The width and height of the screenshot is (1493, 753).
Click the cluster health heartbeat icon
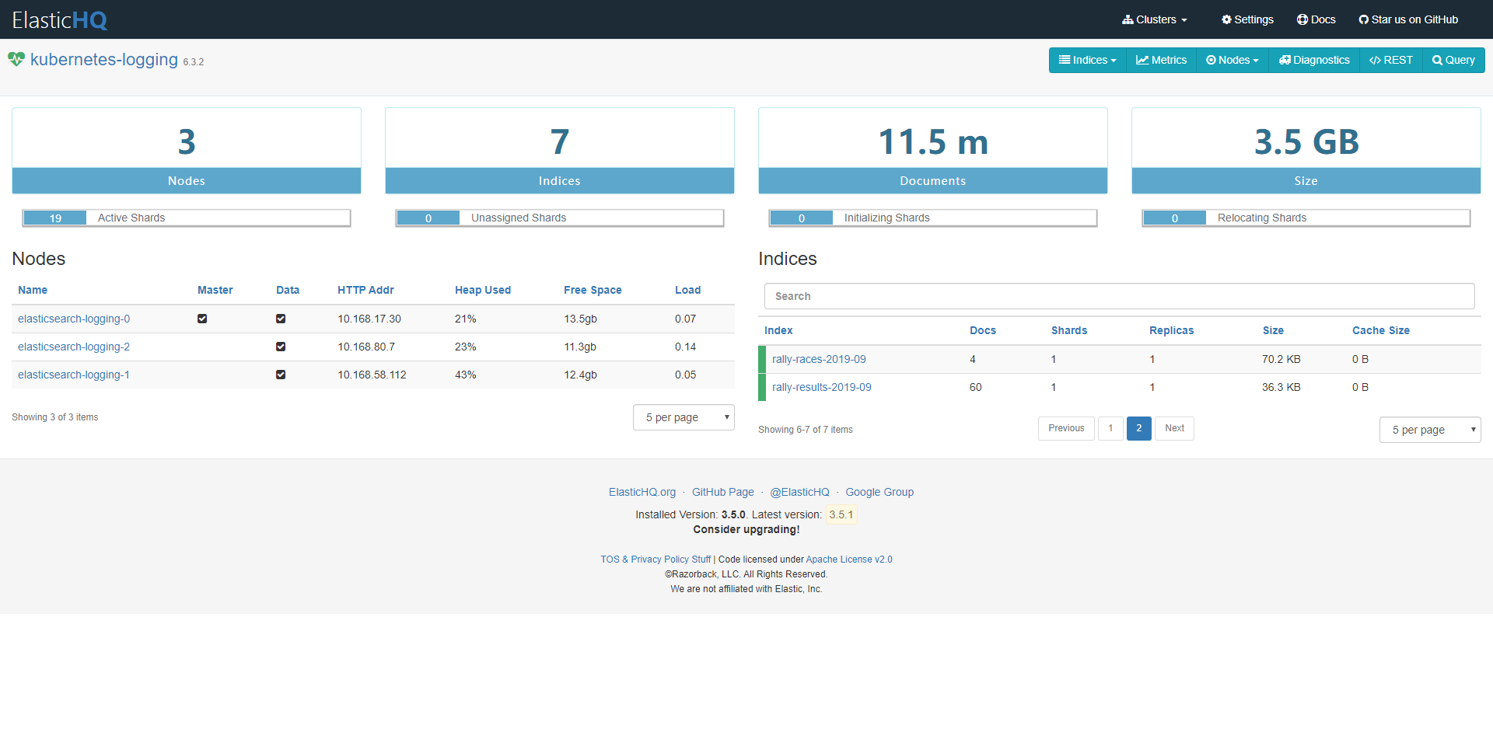coord(16,59)
